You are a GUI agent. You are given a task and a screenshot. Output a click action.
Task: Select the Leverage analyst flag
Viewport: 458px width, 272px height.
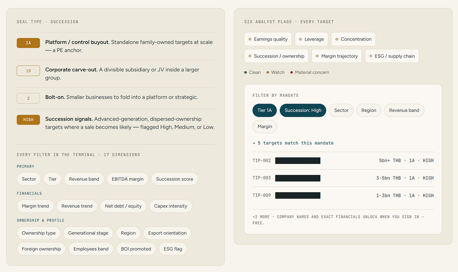(311, 39)
